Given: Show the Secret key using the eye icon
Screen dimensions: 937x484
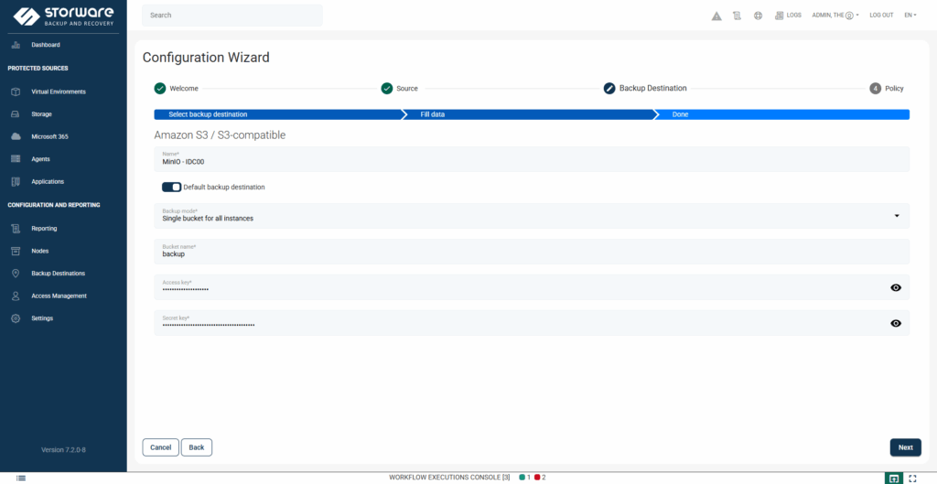Looking at the screenshot, I should (896, 323).
